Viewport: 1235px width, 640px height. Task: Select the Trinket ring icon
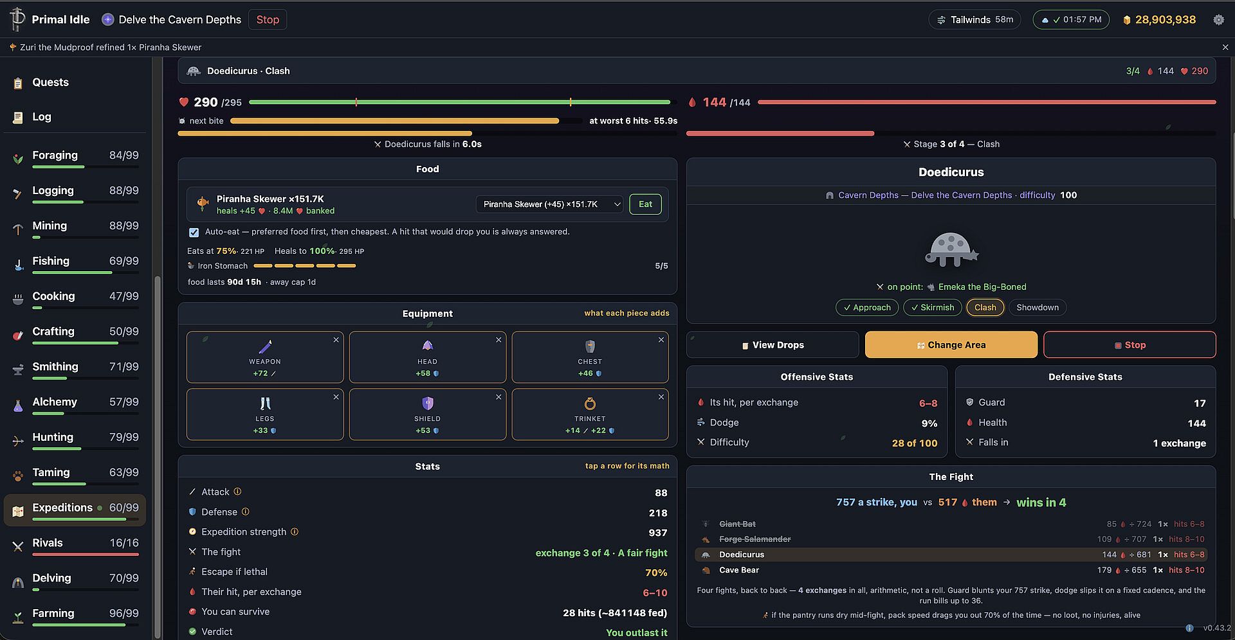tap(590, 404)
